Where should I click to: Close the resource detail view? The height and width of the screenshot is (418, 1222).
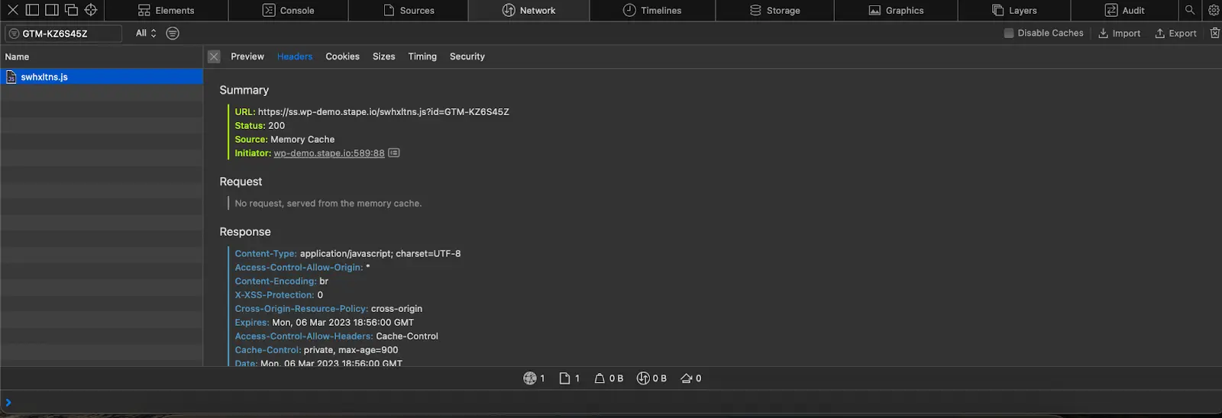tap(214, 56)
